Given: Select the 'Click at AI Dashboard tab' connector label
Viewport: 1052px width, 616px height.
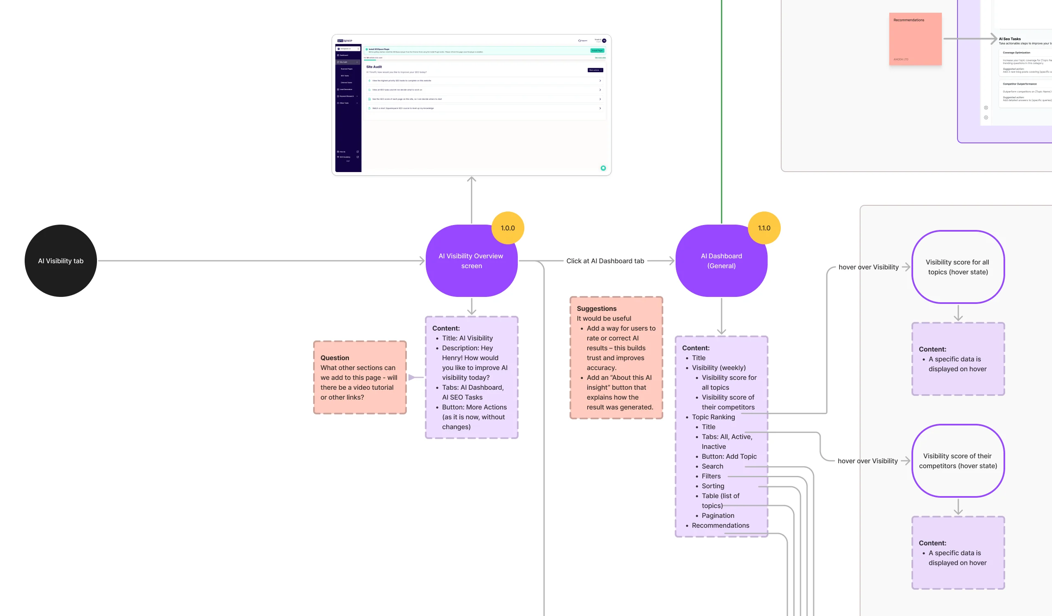Looking at the screenshot, I should click(x=605, y=261).
